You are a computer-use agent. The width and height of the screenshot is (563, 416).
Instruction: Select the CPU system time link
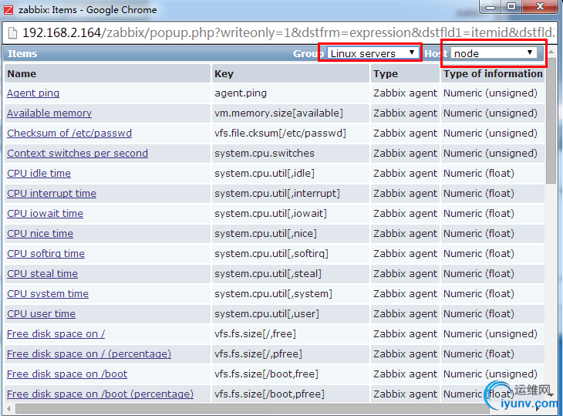48,294
